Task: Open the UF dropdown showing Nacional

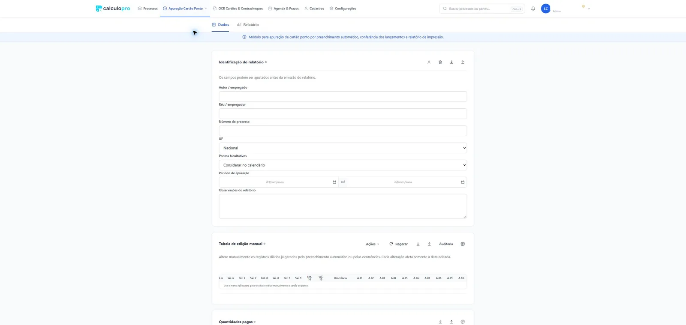Action: (343, 148)
